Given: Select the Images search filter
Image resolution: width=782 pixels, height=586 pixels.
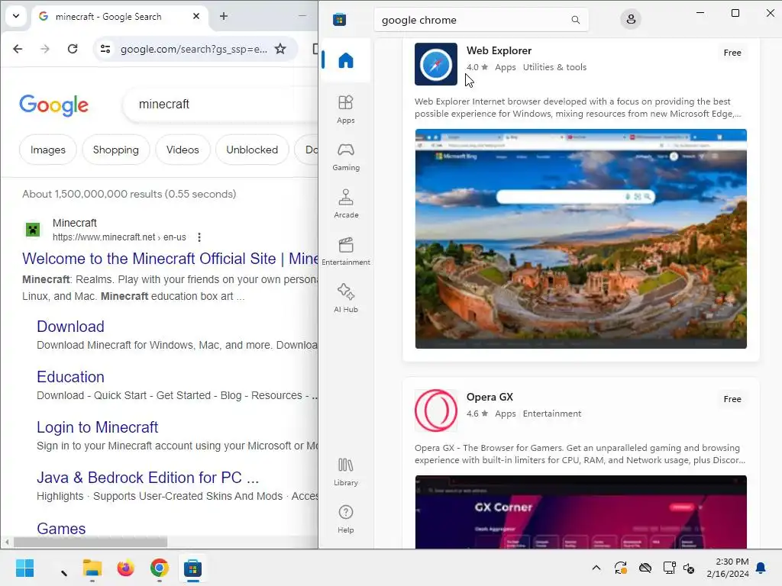Looking at the screenshot, I should (x=48, y=150).
